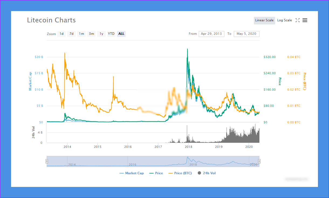
Task: Click the $320.00 price axis label
Action: pyautogui.click(x=270, y=57)
